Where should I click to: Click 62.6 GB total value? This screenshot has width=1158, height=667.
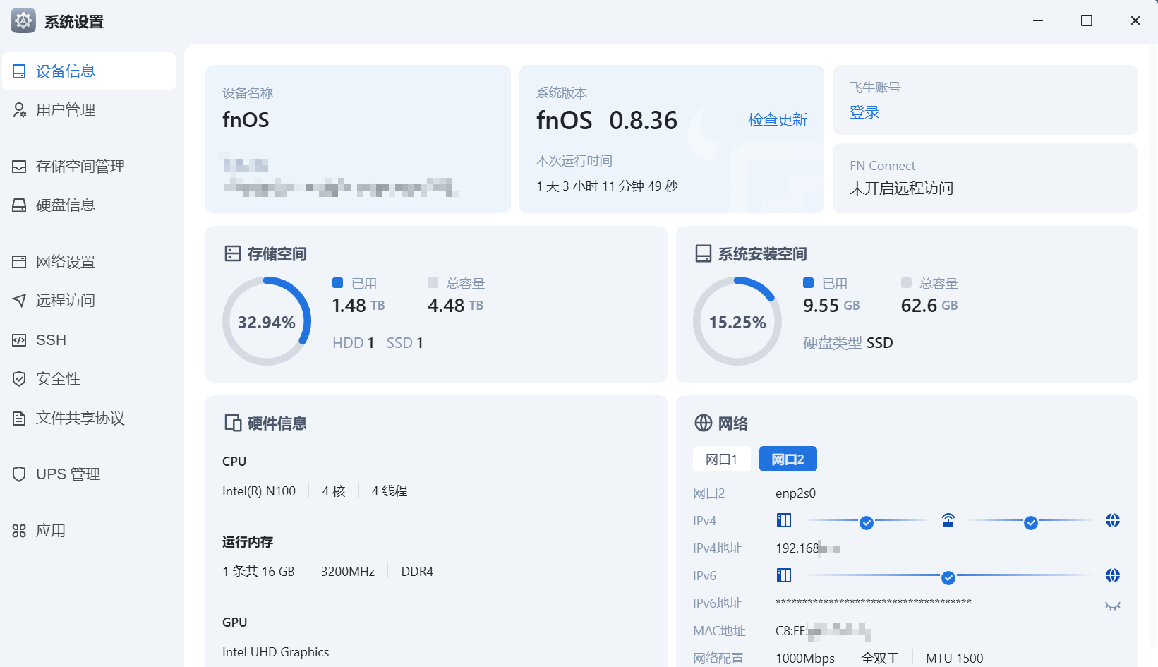tap(929, 306)
